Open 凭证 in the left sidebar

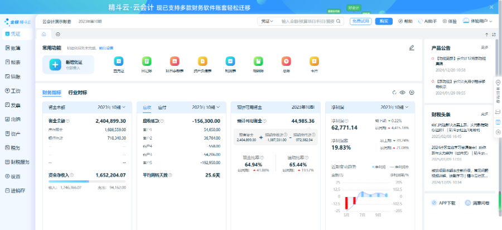coord(17,33)
